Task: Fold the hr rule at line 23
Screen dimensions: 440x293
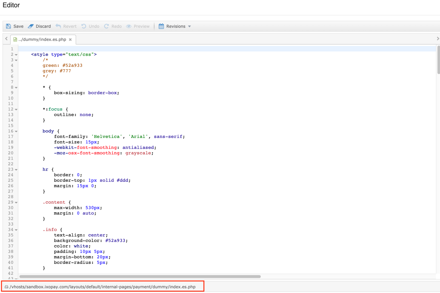Action: tap(16, 170)
